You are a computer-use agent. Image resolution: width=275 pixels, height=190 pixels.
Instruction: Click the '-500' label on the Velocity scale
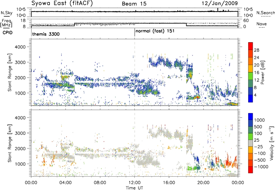click(260, 160)
